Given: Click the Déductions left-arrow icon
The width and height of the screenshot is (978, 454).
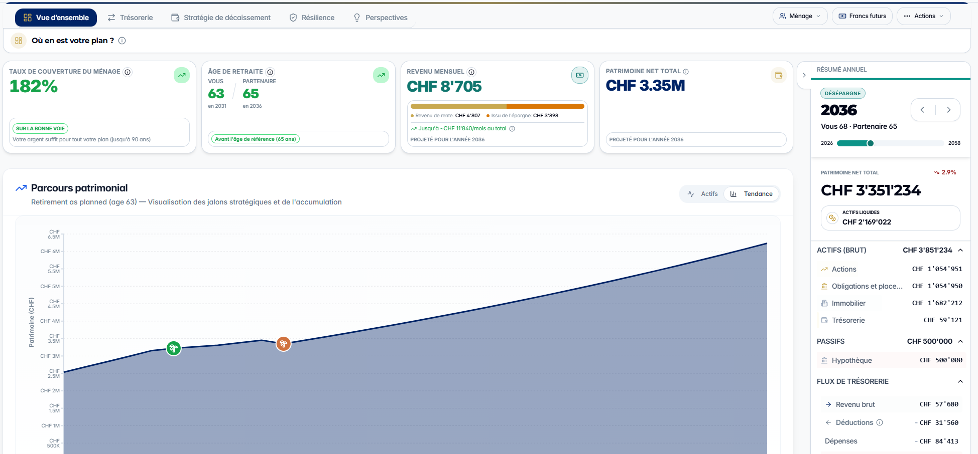Looking at the screenshot, I should (x=828, y=422).
